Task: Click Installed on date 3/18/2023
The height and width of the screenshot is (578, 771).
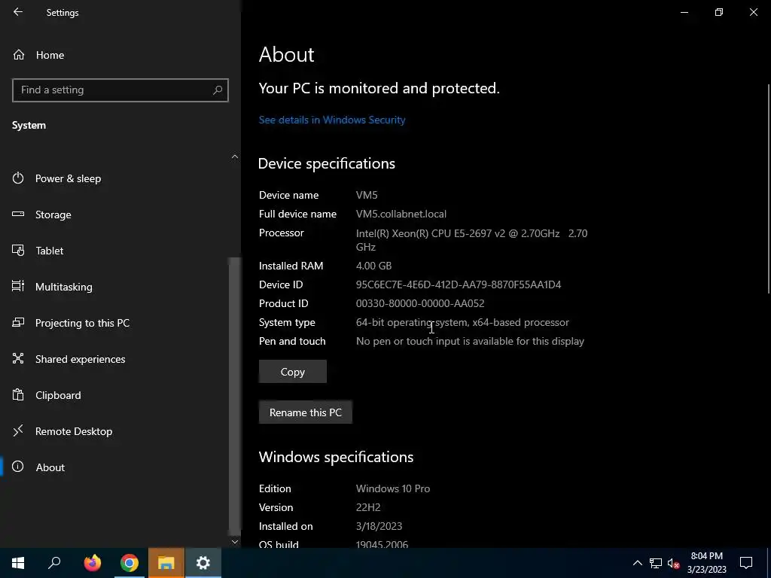Action: coord(379,526)
